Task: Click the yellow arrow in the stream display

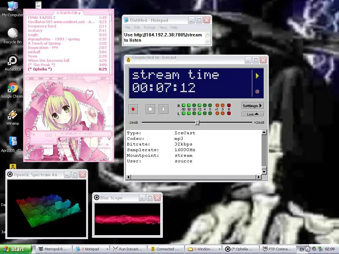Action: tap(257, 76)
